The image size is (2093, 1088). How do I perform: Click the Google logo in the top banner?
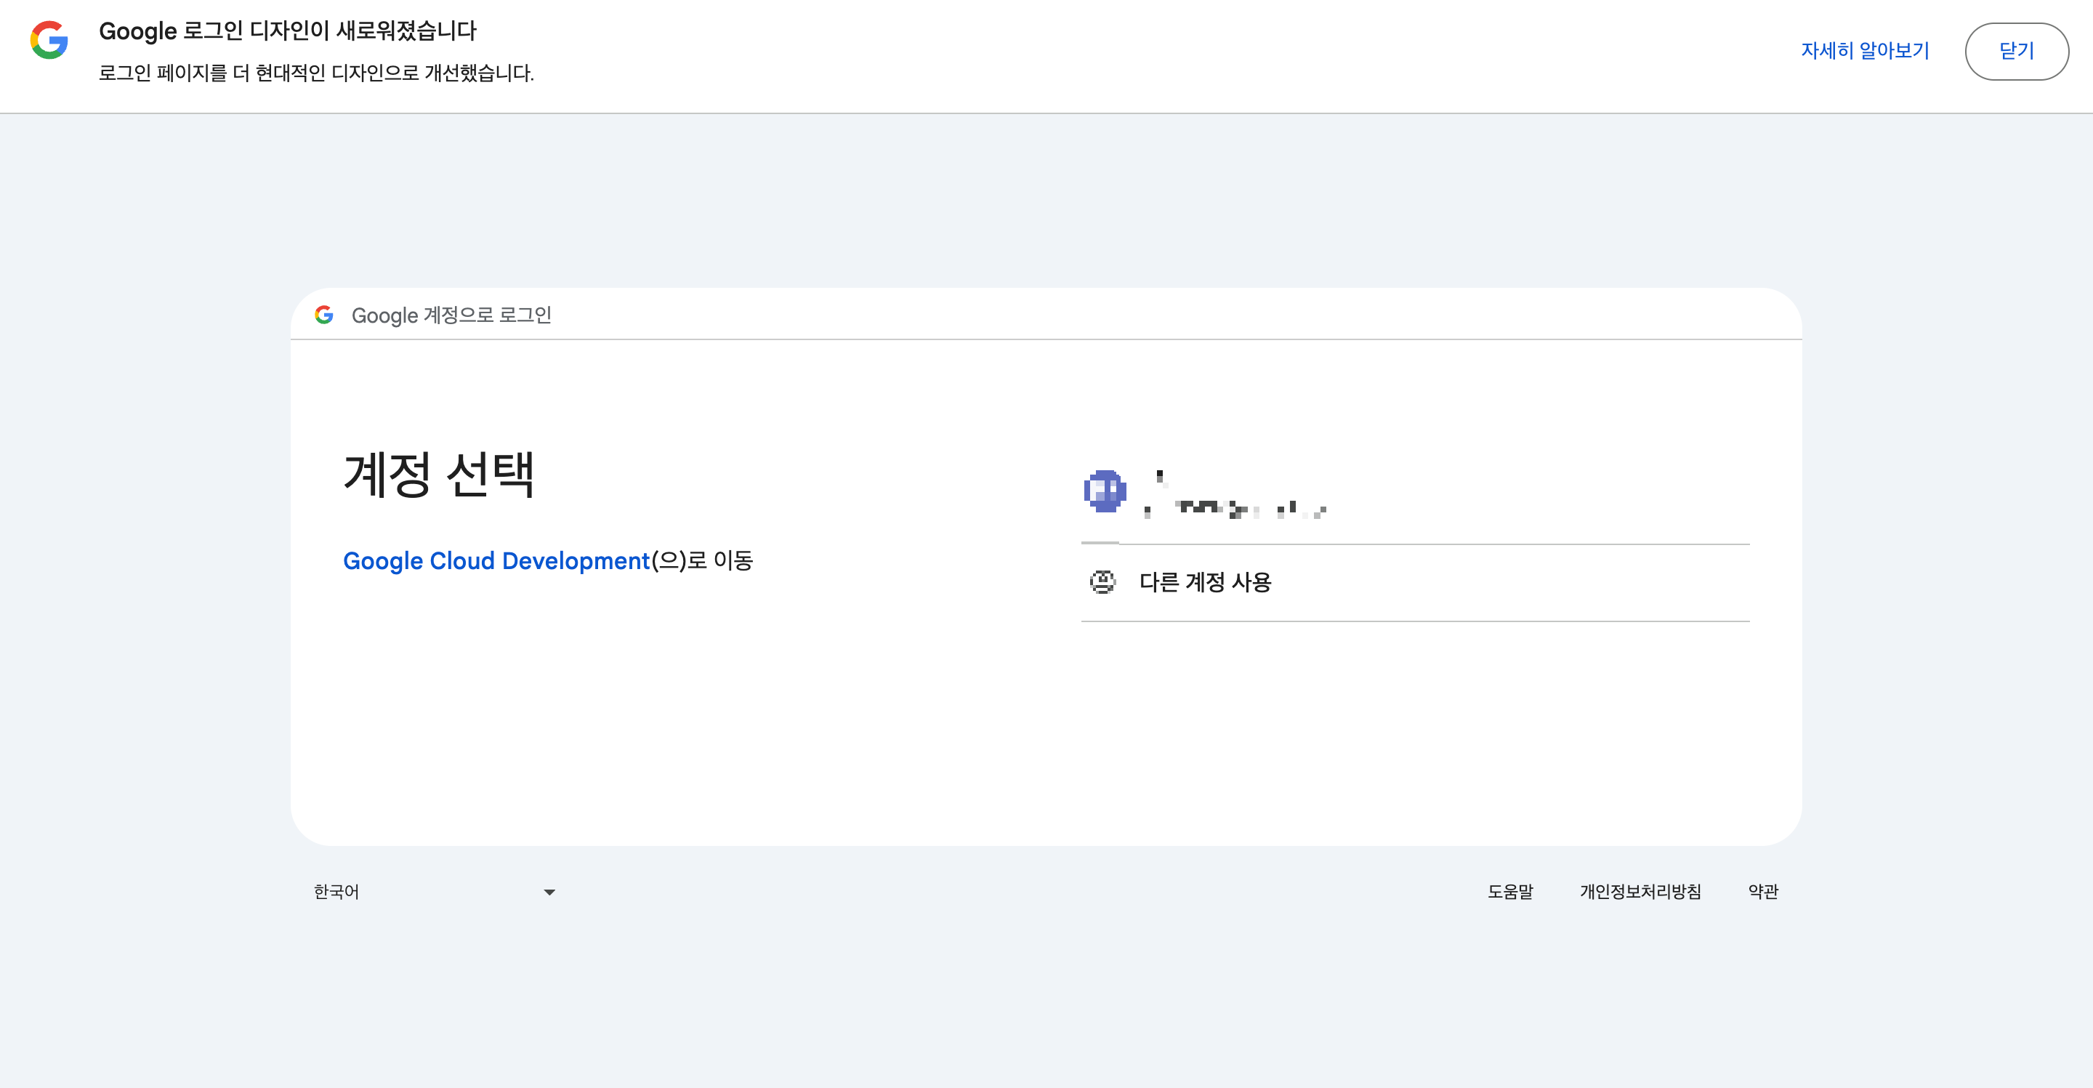(49, 40)
